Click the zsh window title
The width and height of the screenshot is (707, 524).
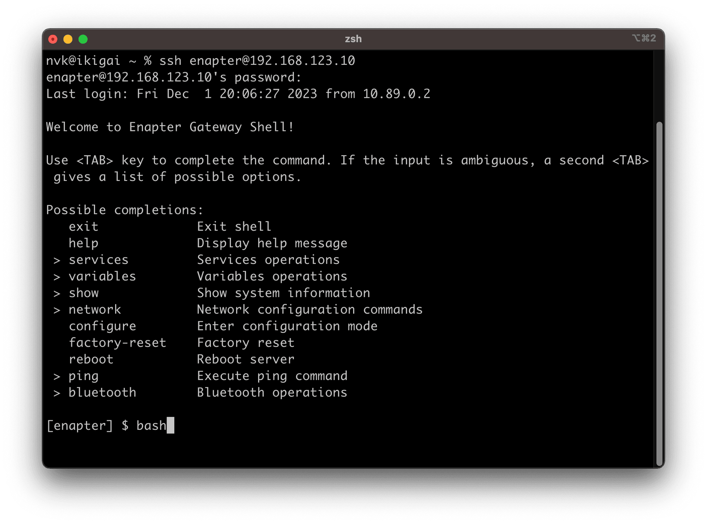[353, 39]
